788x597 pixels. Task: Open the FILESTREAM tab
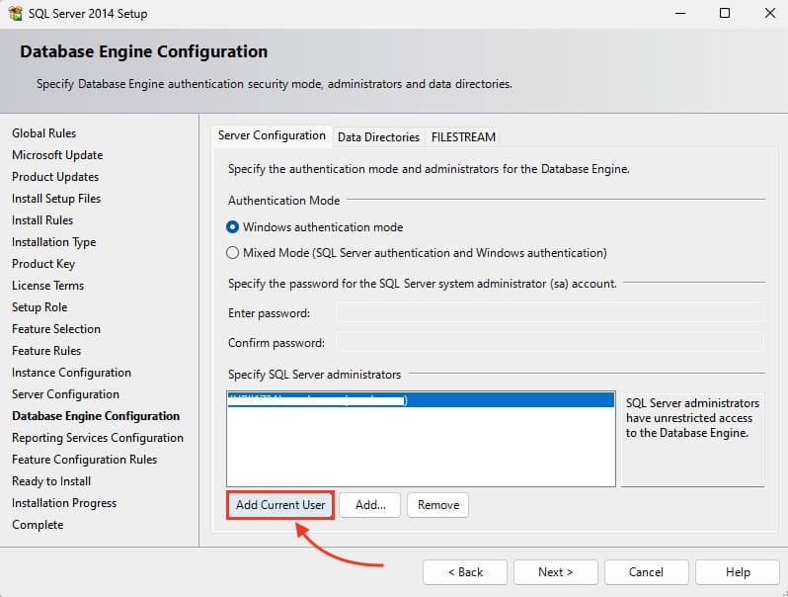[x=463, y=136]
